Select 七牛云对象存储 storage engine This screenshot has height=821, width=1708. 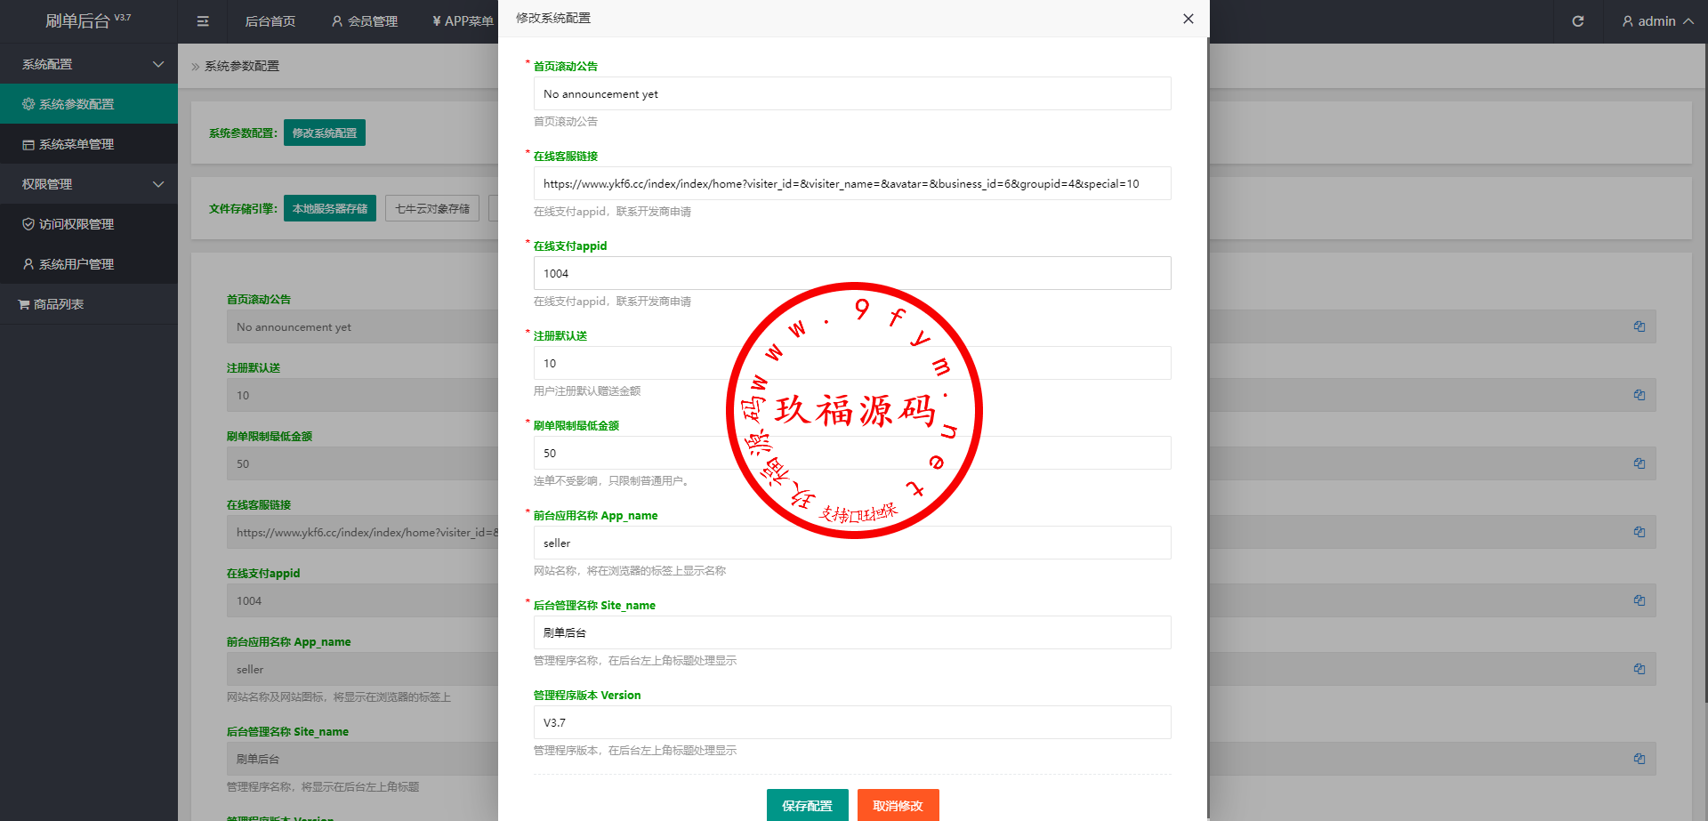click(x=432, y=208)
